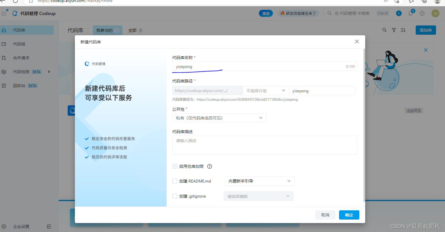Close the 新建代码库 dialog
The image size is (445, 232).
357,42
